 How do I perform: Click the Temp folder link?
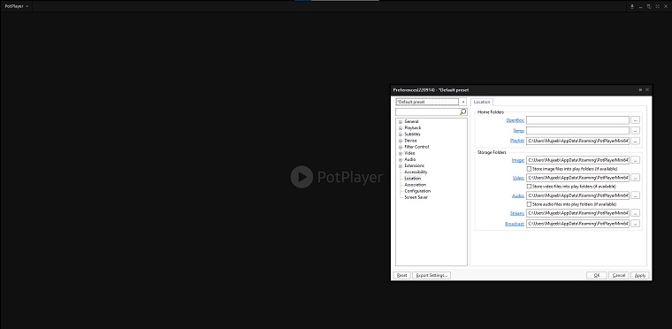tap(518, 130)
